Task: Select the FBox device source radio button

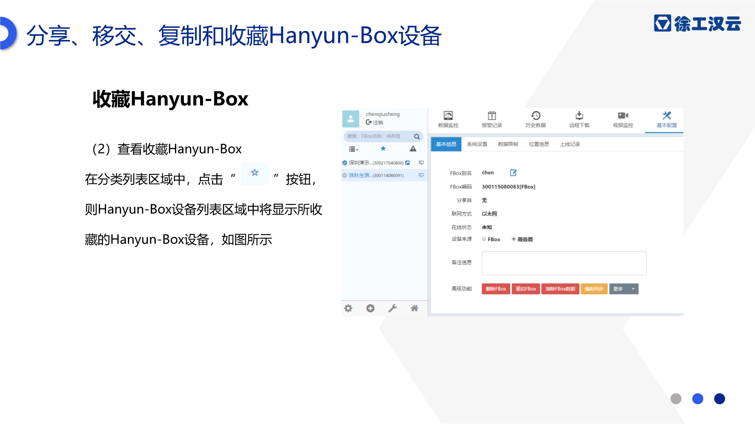Action: (484, 239)
